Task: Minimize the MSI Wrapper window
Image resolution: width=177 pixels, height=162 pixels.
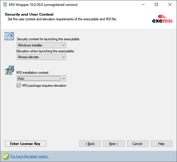Action: click(143, 5)
